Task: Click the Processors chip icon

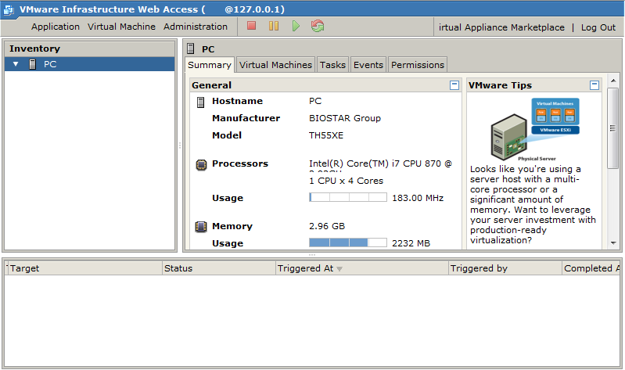Action: pyautogui.click(x=201, y=164)
